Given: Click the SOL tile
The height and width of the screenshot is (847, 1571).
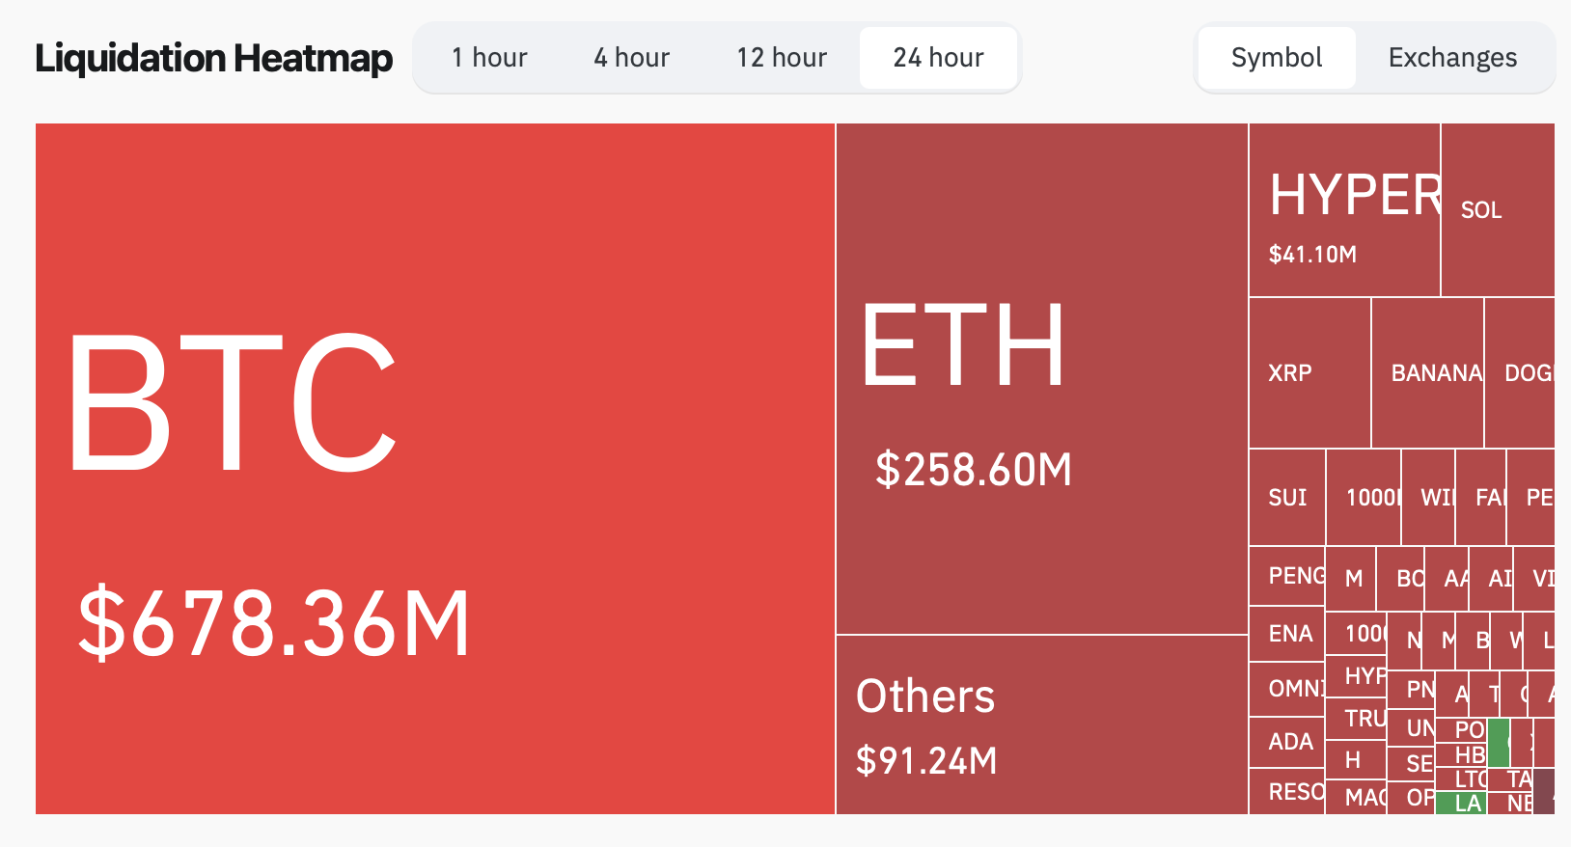Looking at the screenshot, I should click(1498, 209).
